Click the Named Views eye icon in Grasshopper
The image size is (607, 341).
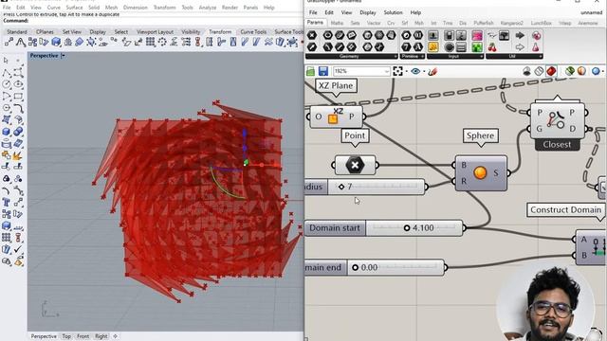pyautogui.click(x=415, y=71)
